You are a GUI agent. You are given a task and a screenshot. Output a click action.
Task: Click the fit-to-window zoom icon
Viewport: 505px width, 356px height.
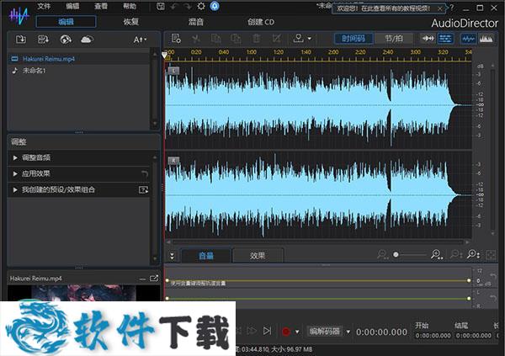491,255
